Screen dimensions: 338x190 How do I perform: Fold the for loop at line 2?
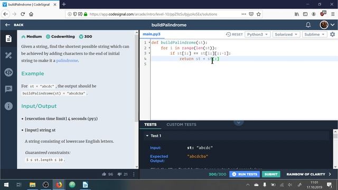pyautogui.click(x=149, y=48)
